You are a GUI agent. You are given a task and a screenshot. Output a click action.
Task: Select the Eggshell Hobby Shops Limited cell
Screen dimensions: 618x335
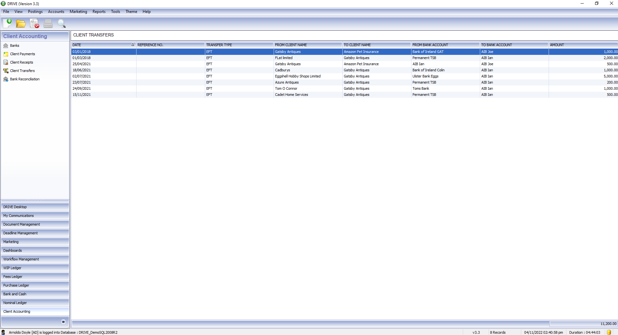(308, 76)
